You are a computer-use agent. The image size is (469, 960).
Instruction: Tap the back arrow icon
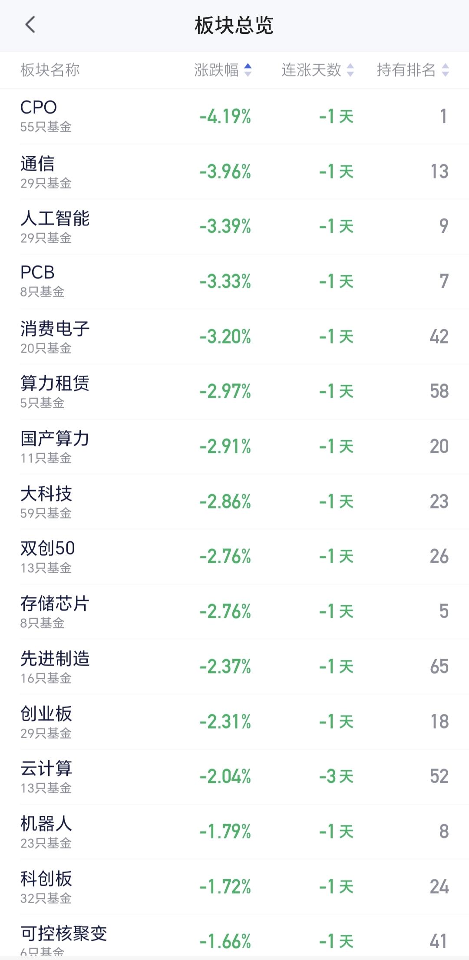coord(30,25)
